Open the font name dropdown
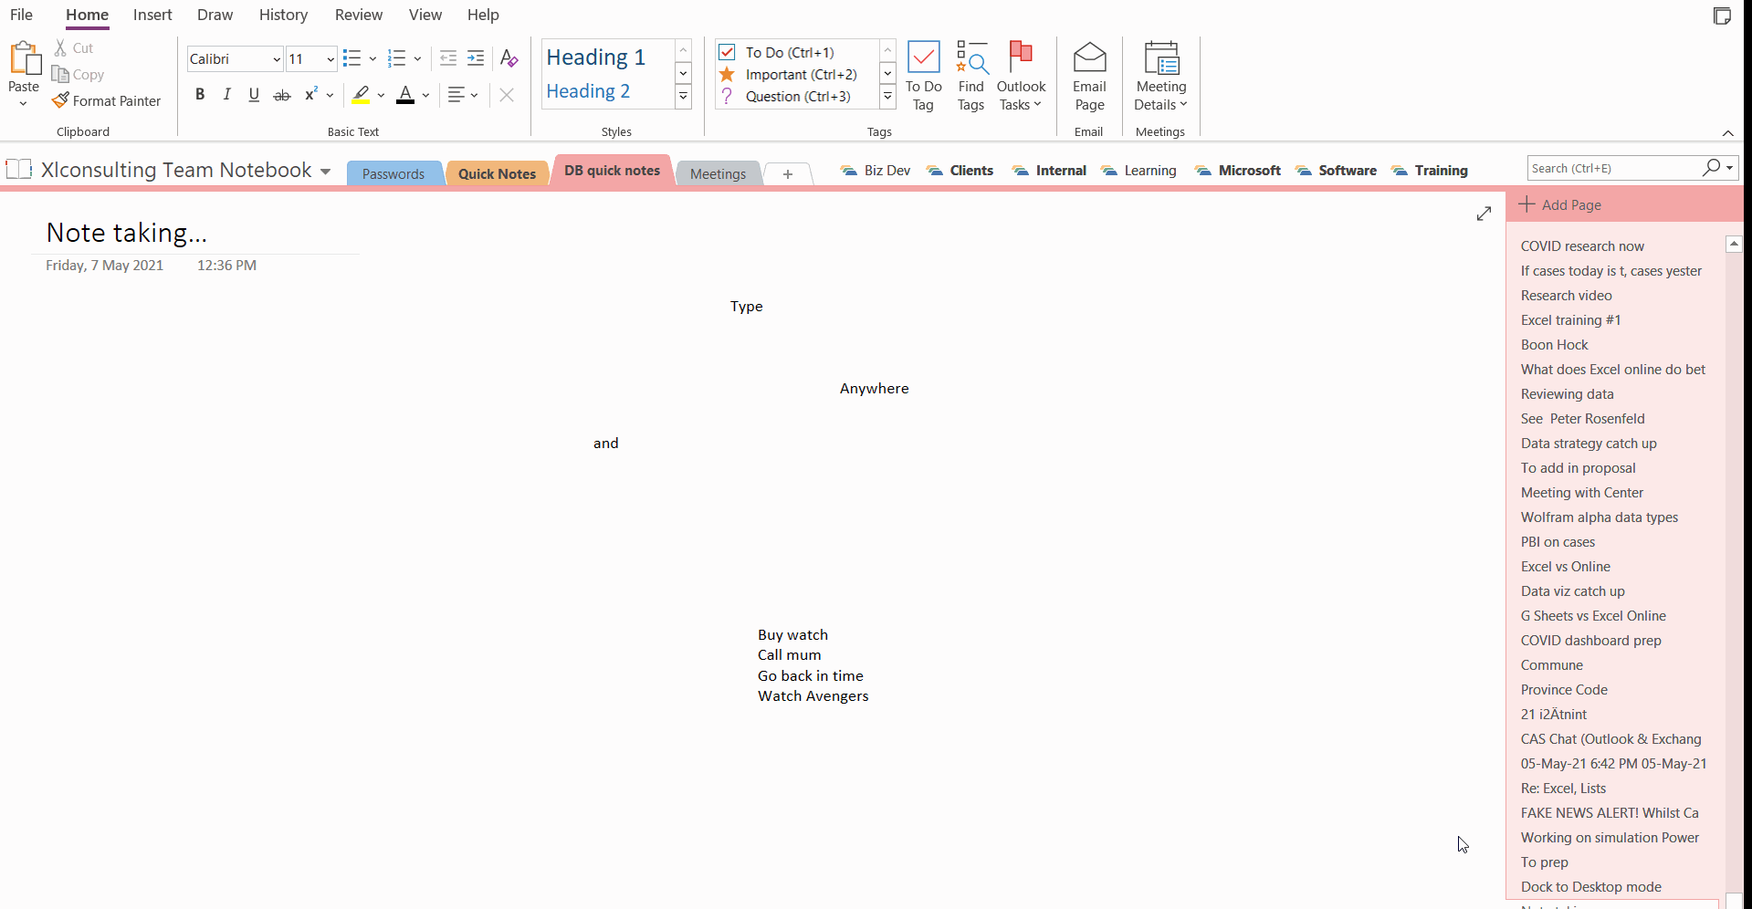The width and height of the screenshot is (1752, 909). click(x=276, y=59)
